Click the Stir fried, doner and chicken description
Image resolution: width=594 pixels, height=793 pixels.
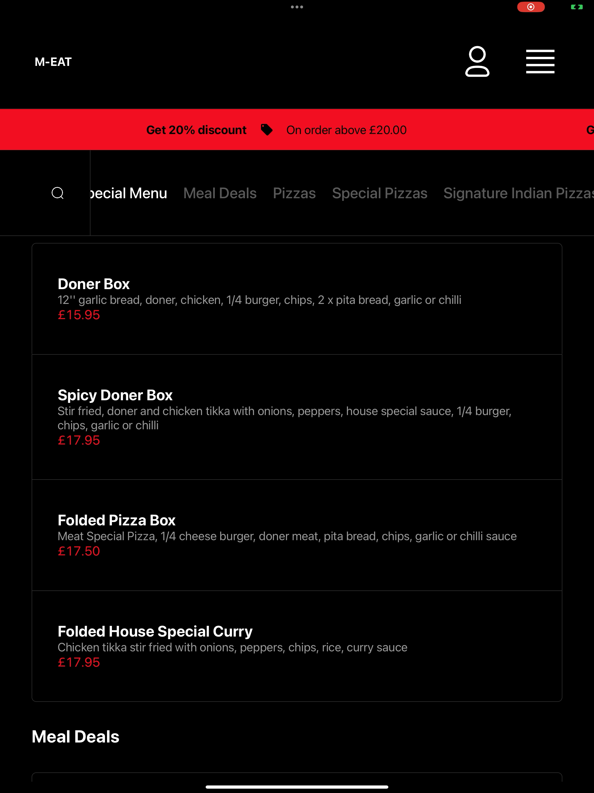click(285, 418)
